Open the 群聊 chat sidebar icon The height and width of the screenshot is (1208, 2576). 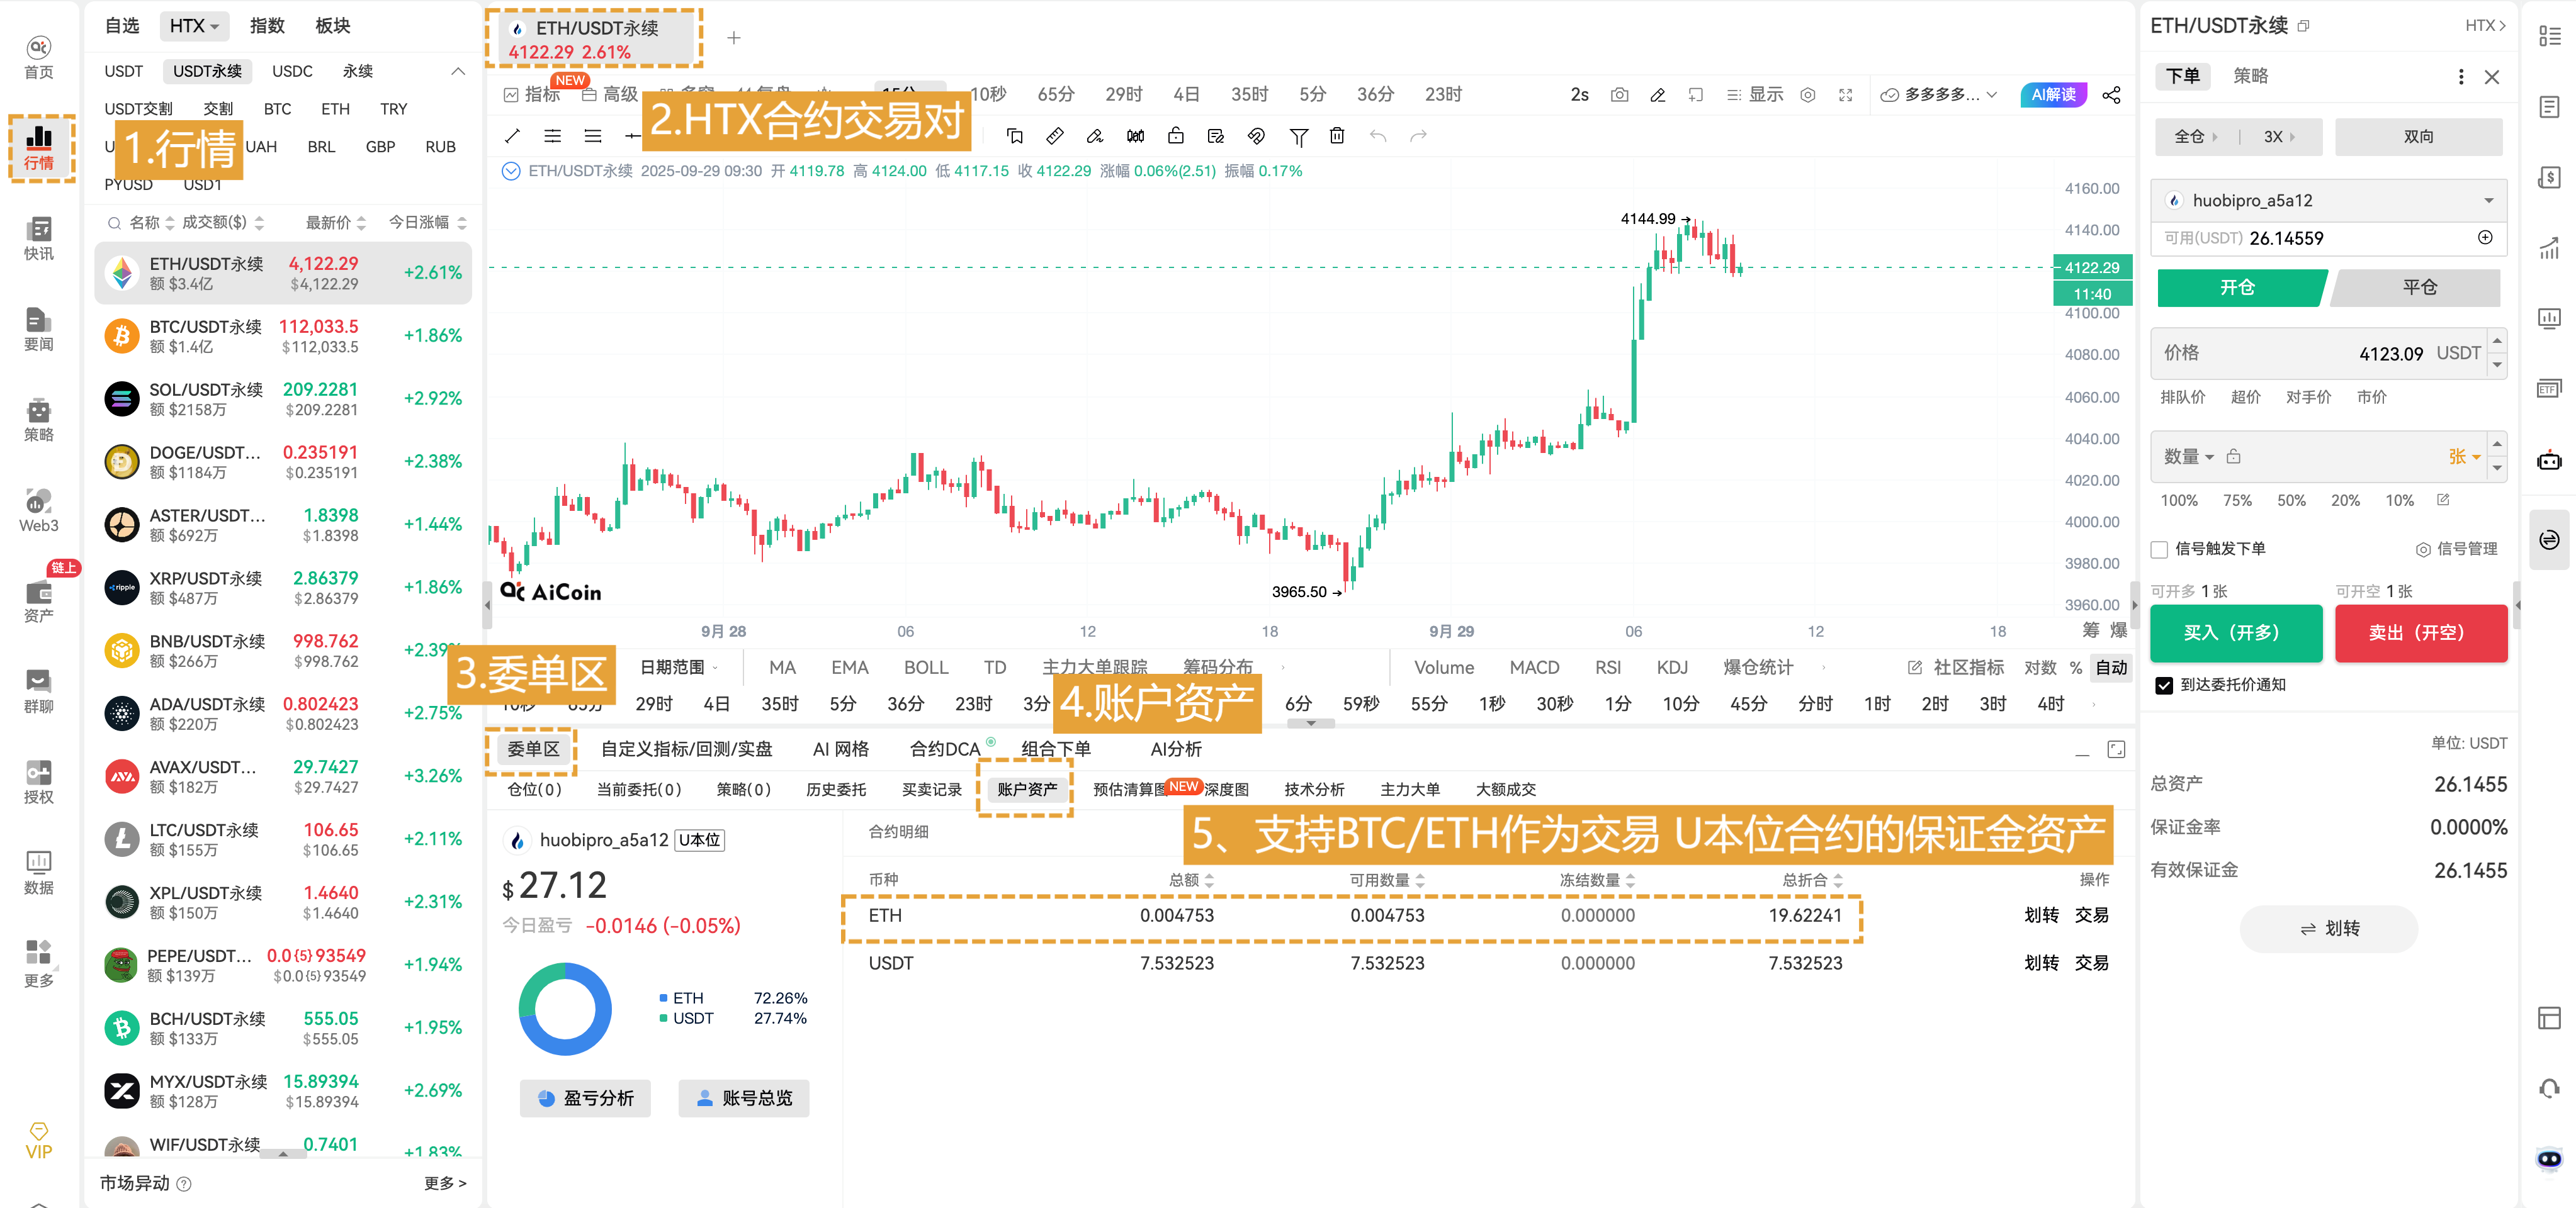(x=38, y=691)
